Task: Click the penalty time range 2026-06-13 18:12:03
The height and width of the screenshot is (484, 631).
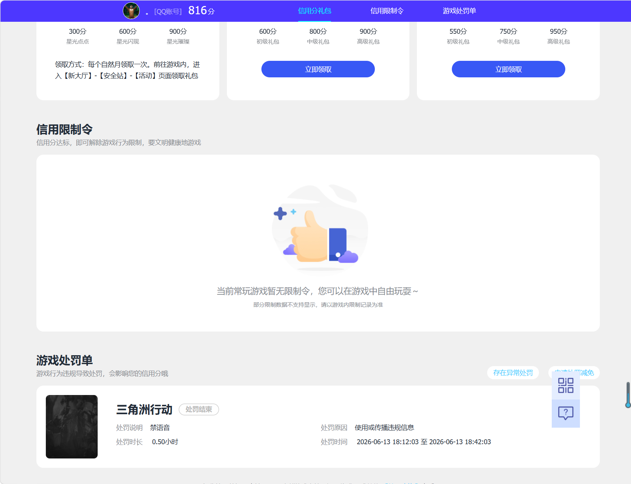Action: point(424,442)
